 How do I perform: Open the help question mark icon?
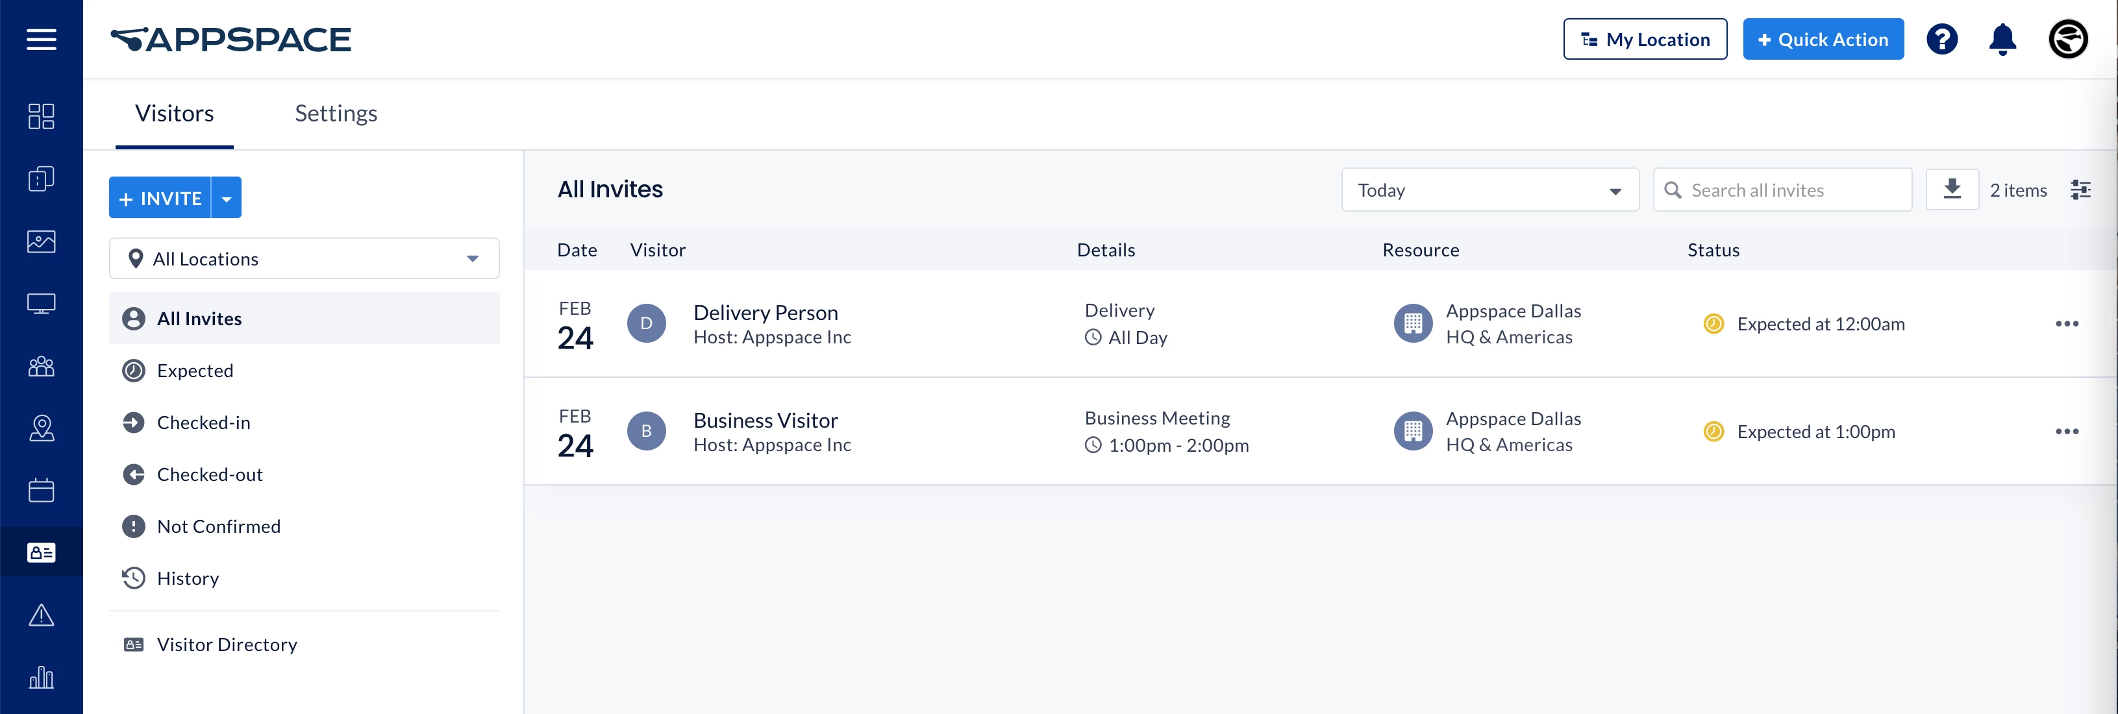(1941, 40)
